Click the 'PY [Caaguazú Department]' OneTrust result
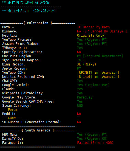 tap(100, 56)
